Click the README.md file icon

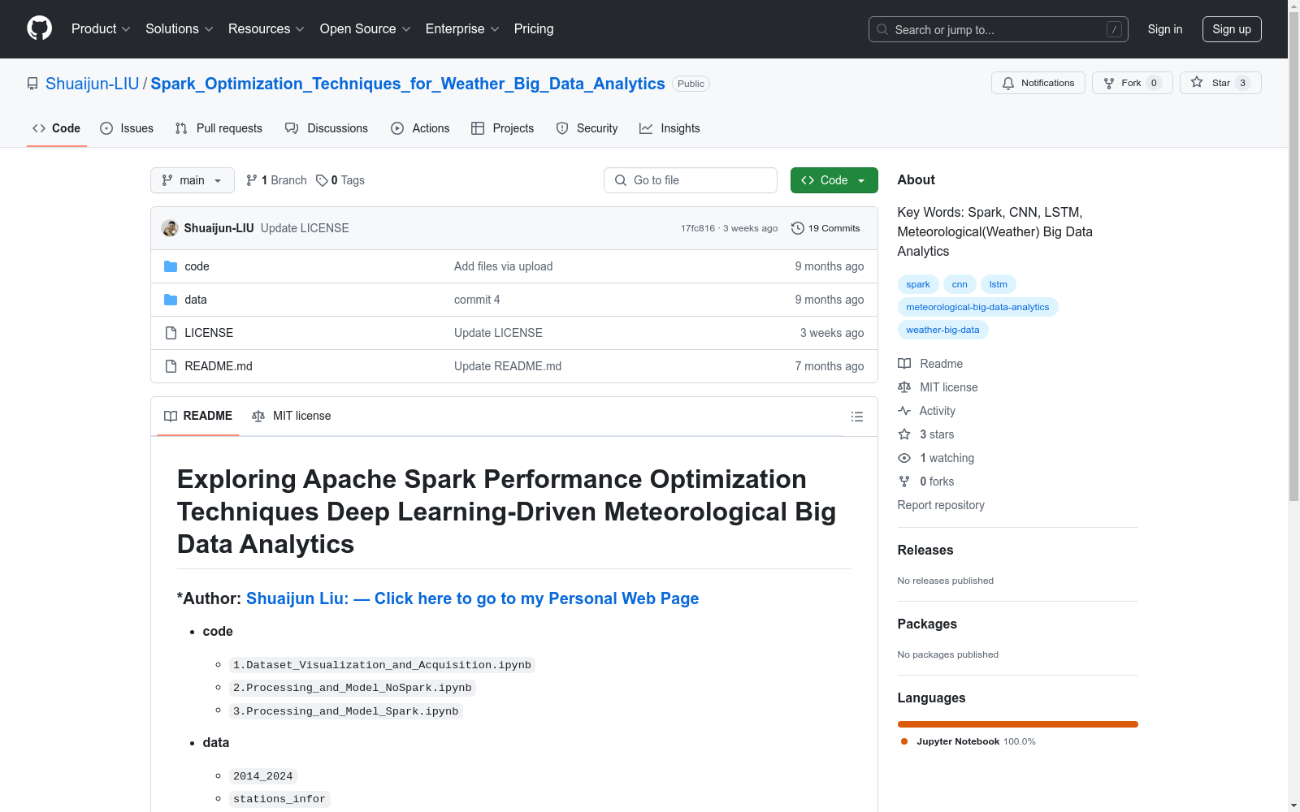coord(171,366)
